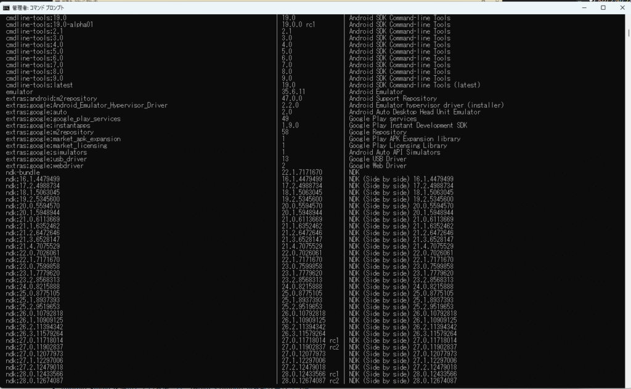Click version '13' in usb_driver row
Screen dimensions: 631x389
285,159
